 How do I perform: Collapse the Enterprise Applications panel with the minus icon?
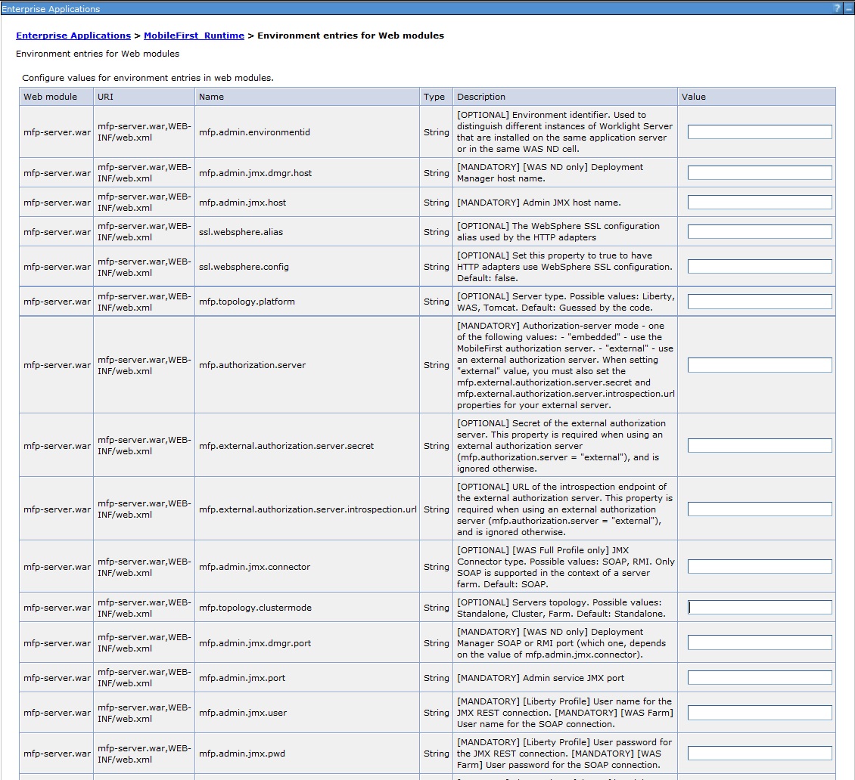tap(848, 9)
